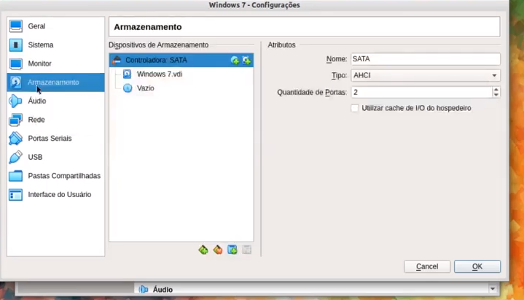This screenshot has height=300, width=524.
Task: Add a new storage controller
Action: click(x=203, y=250)
